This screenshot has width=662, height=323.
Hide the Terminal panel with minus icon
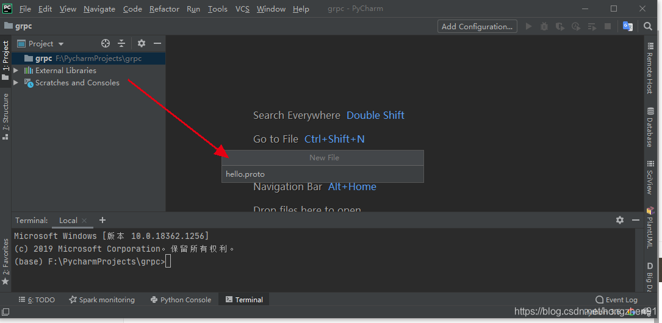coord(636,219)
